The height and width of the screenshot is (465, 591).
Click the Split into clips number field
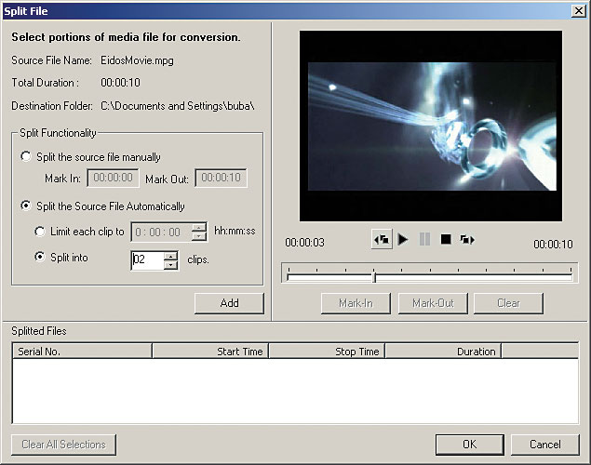[x=147, y=260]
